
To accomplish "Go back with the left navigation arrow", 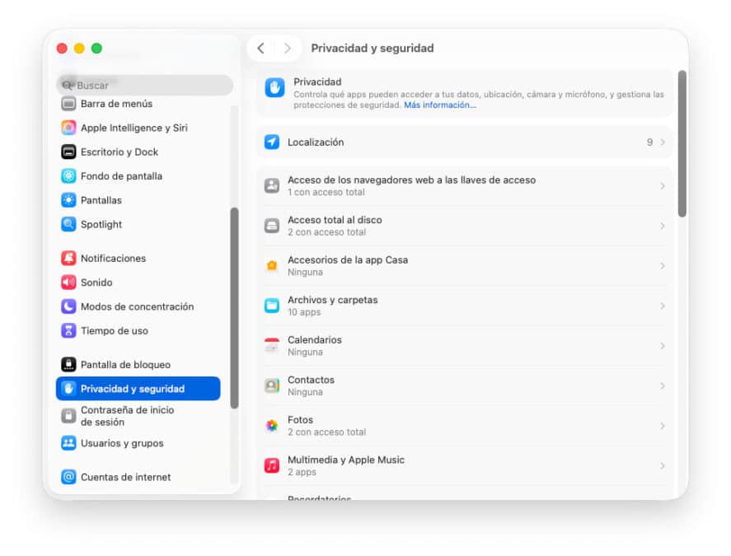I will 261,49.
